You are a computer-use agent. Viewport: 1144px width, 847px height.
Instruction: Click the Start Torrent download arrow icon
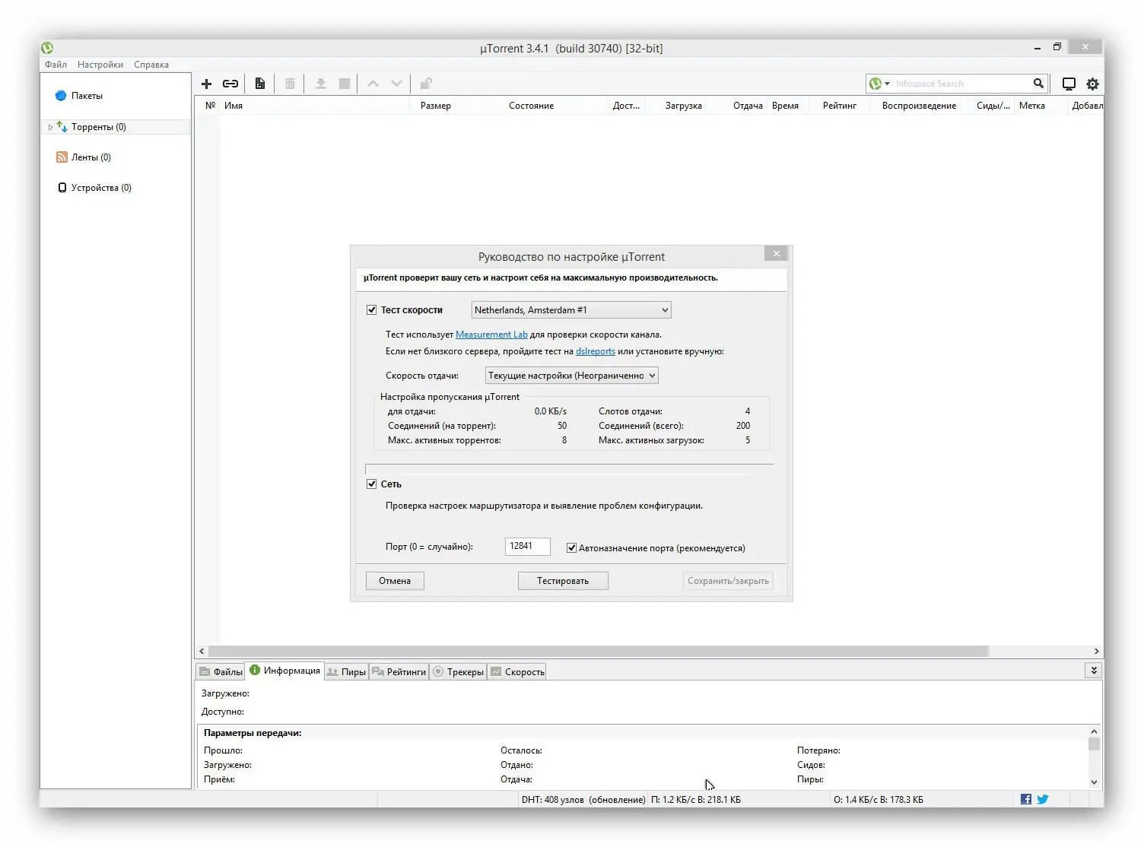click(320, 84)
